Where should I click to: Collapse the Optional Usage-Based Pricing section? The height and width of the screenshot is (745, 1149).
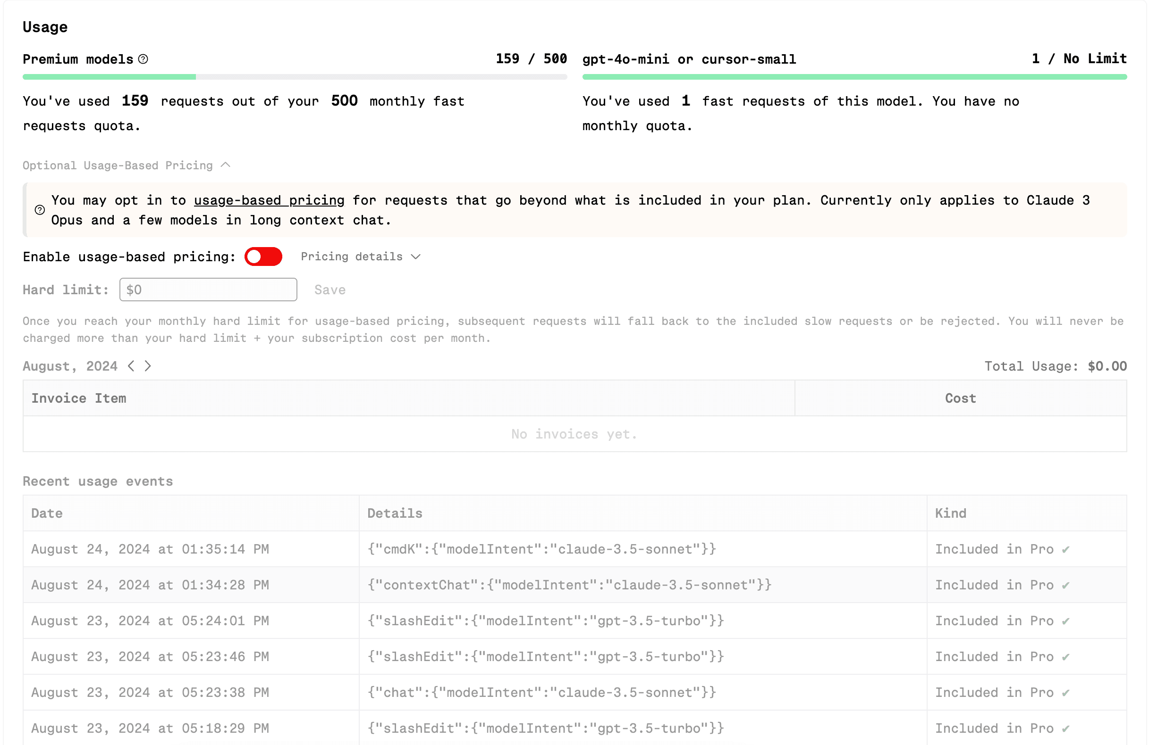pyautogui.click(x=226, y=165)
